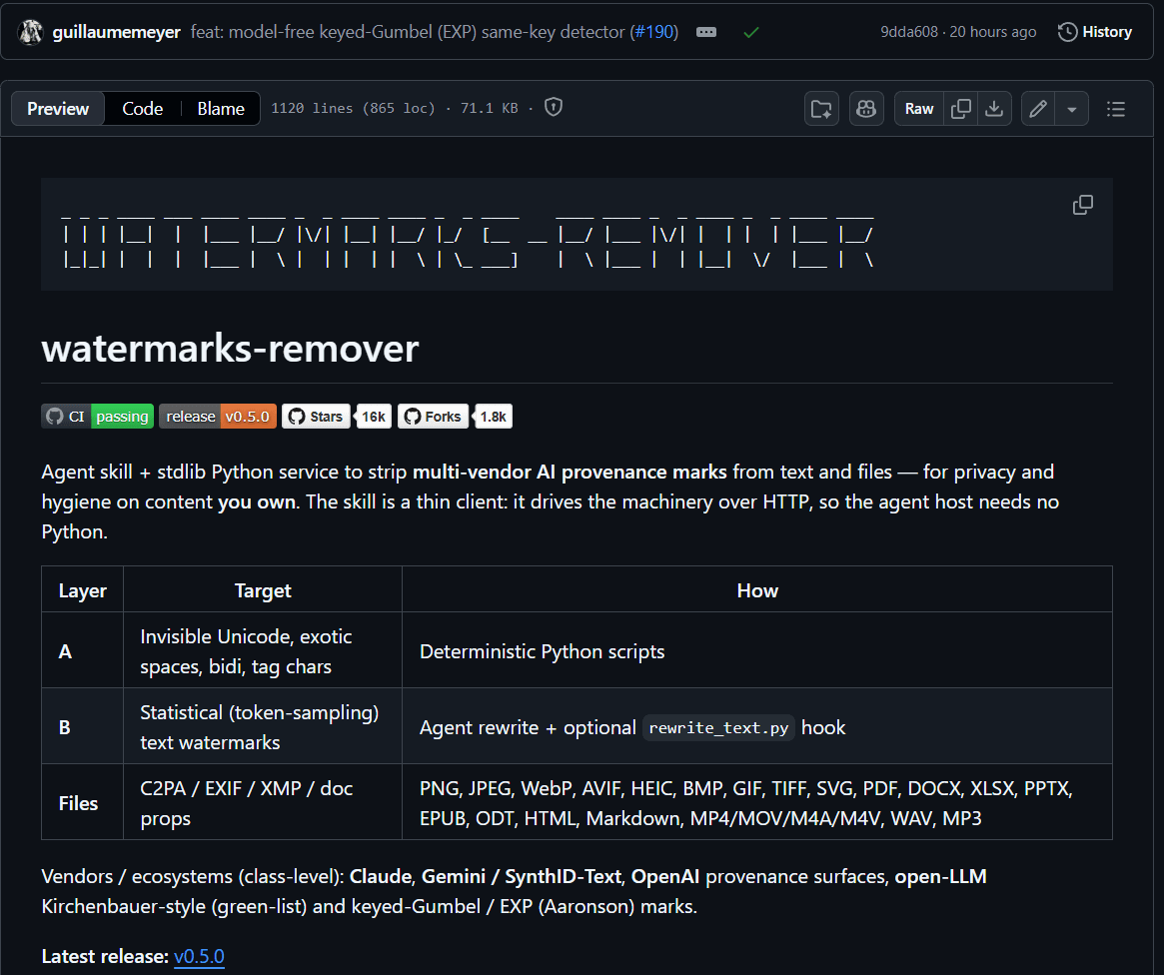Viewport: 1164px width, 975px height.
Task: Click the shield security icon beside file size
Action: tap(554, 108)
